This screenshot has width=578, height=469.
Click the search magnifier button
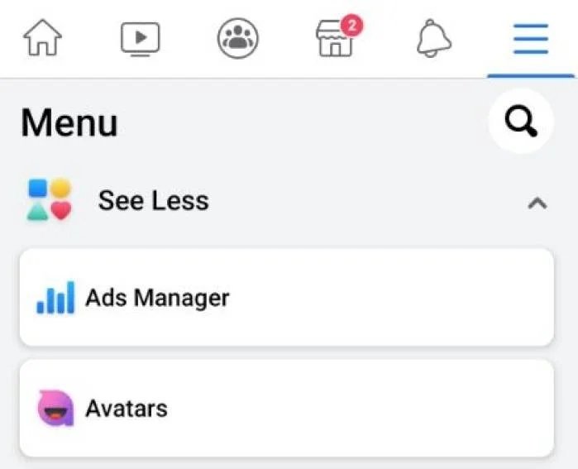(x=521, y=122)
